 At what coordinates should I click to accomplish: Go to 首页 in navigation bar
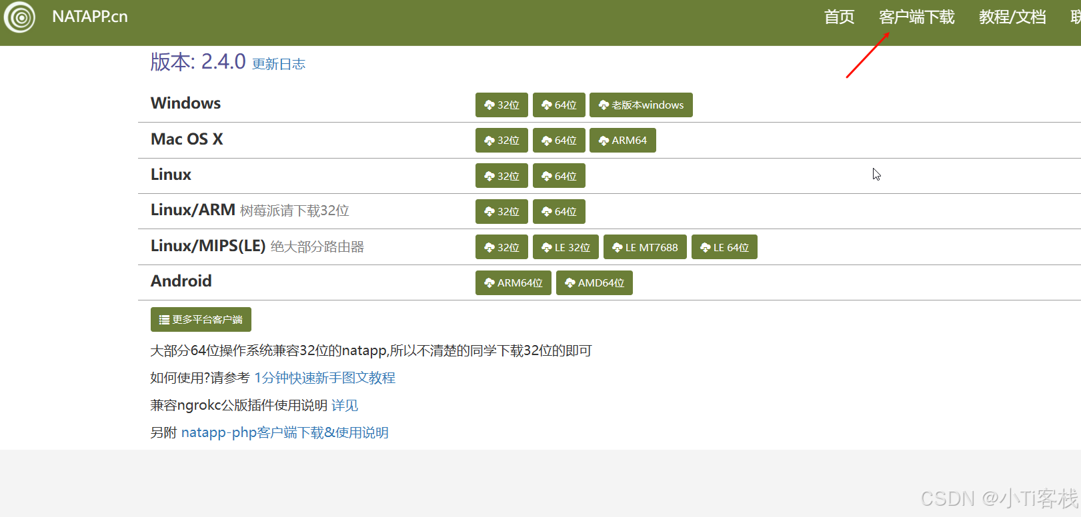(839, 17)
